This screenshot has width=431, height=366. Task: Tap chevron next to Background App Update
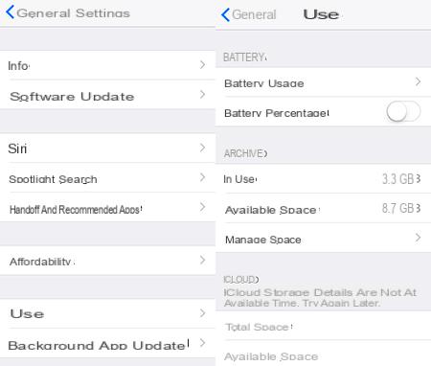(x=202, y=343)
